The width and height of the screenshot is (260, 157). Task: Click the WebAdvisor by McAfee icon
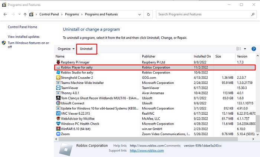(58, 118)
